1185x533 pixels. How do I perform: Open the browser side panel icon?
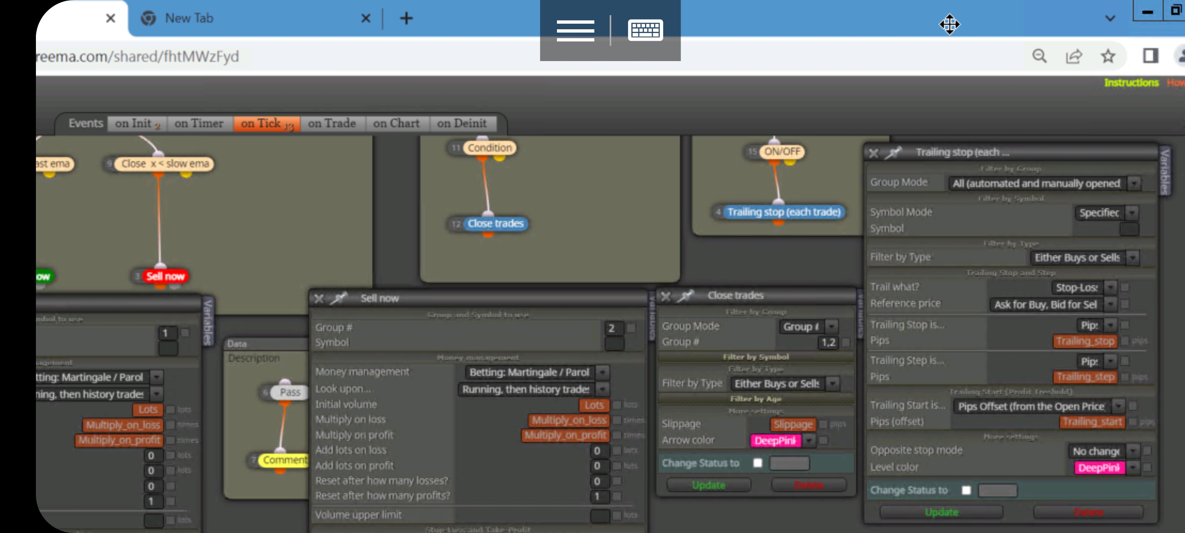pyautogui.click(x=1151, y=56)
